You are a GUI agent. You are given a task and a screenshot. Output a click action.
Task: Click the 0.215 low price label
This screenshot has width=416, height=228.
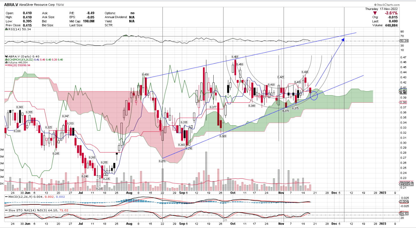100,189
